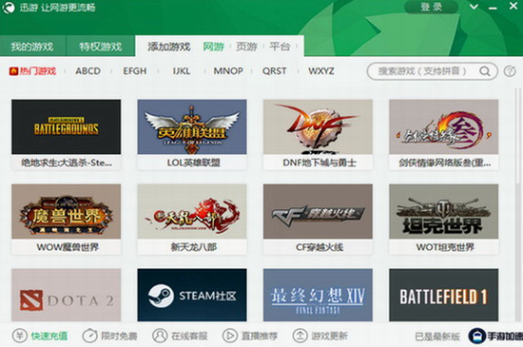Click the vertical scrollbar on the right
This screenshot has height=347, width=523.
coord(519,137)
